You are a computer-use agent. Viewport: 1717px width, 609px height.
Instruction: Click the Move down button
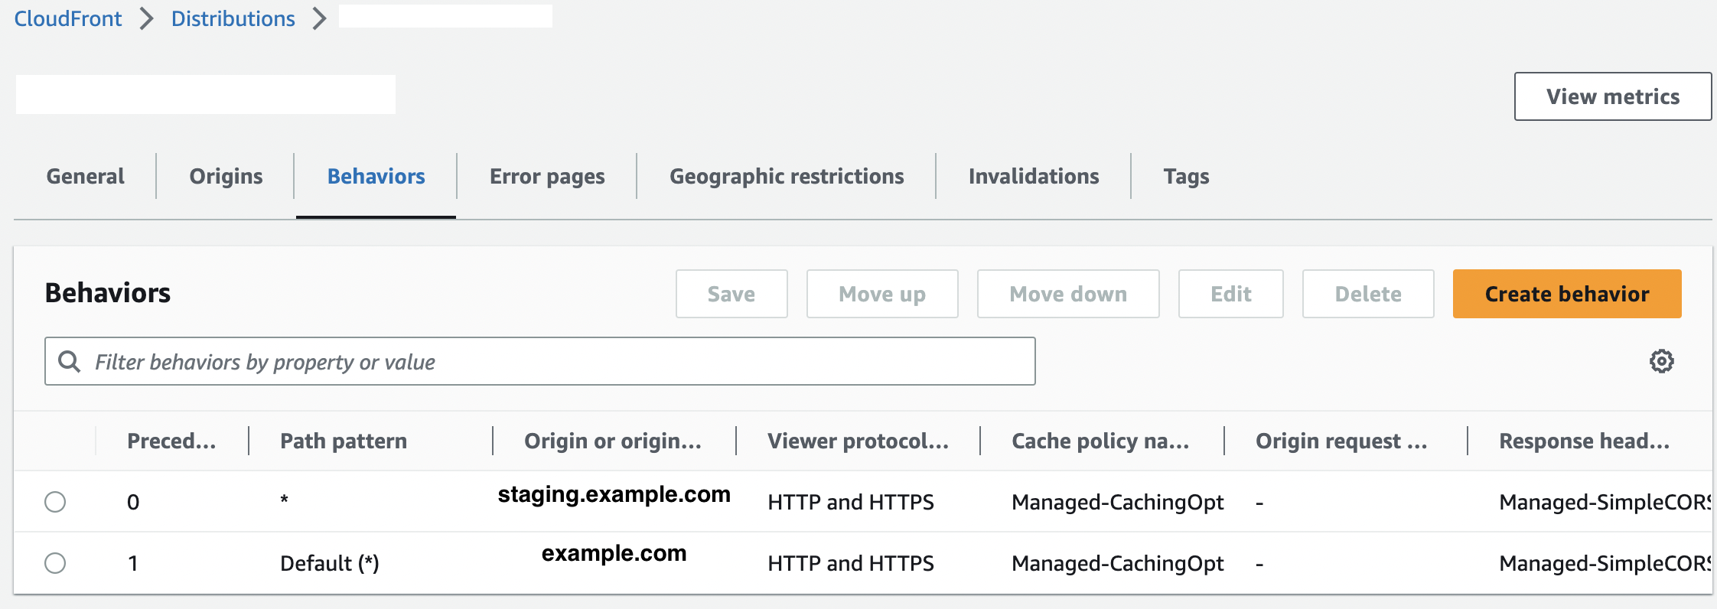point(1068,294)
